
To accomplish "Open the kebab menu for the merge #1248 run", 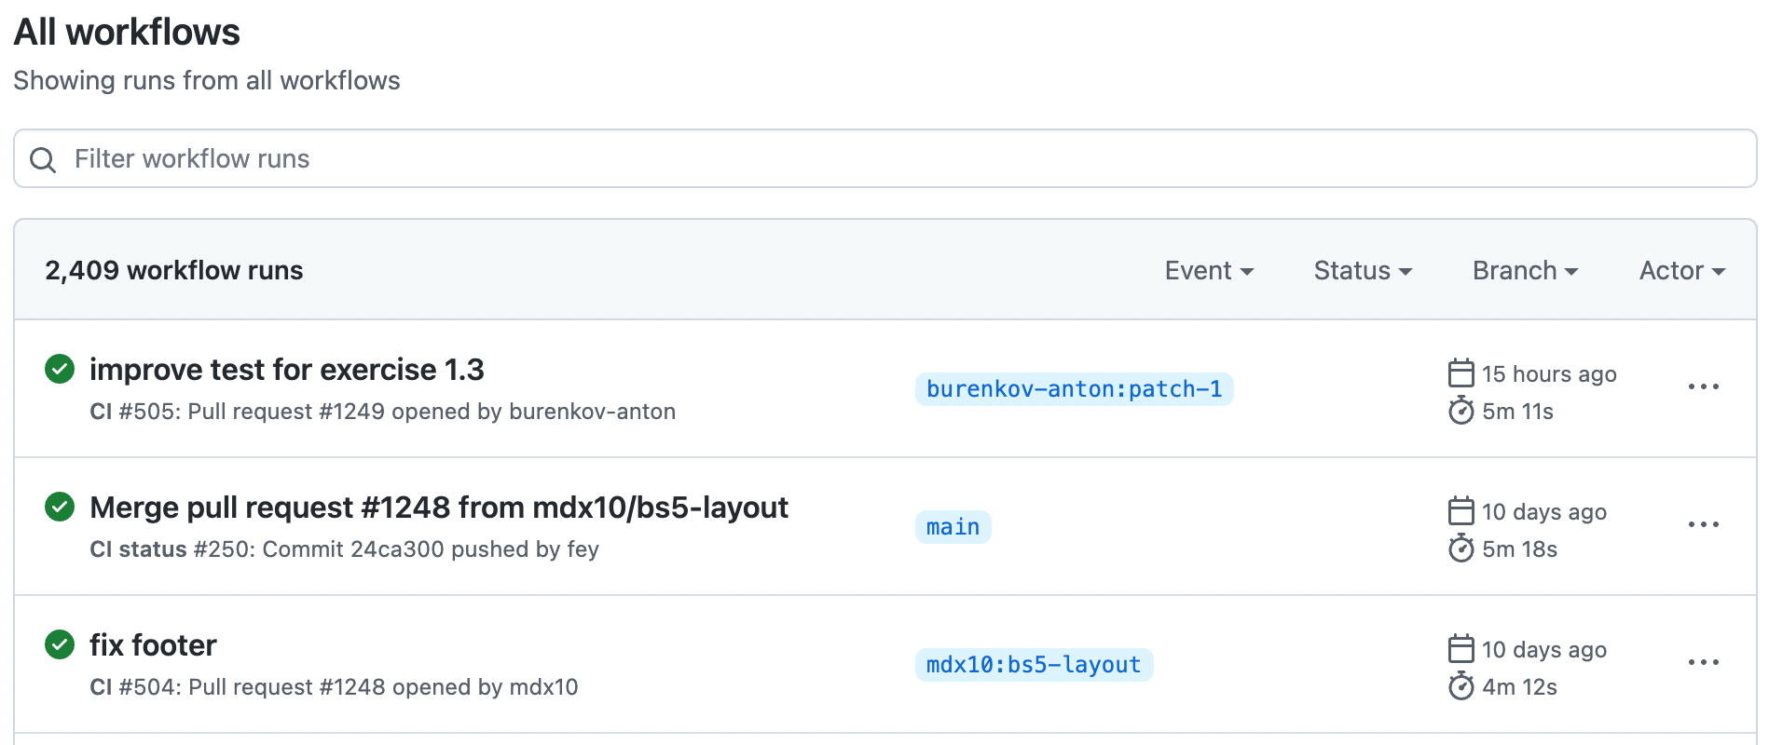I will click(1704, 524).
